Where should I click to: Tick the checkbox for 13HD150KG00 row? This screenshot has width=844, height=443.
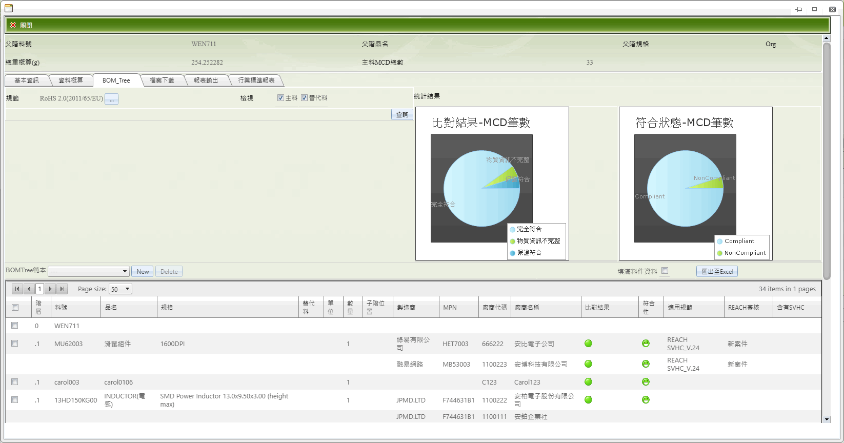pos(14,400)
